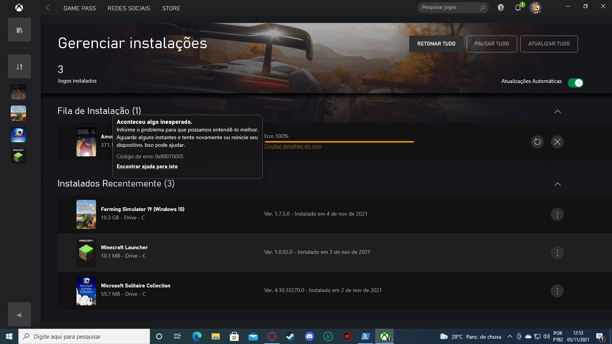Screen dimensions: 612x344
Task: Click Ver. 1.7.5.0 install info text
Action: [316, 214]
